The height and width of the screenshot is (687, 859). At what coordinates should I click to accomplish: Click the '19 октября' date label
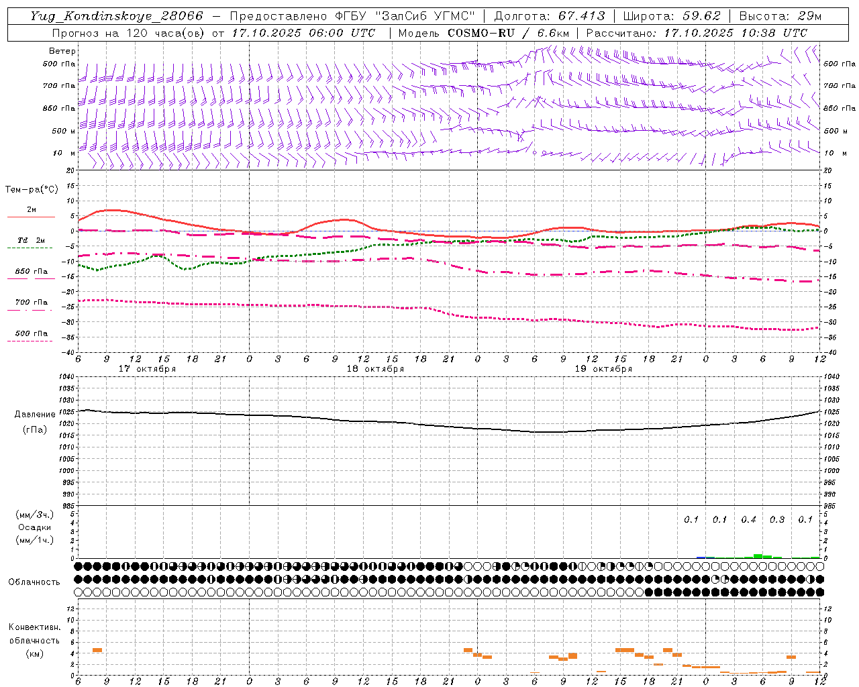pyautogui.click(x=603, y=369)
